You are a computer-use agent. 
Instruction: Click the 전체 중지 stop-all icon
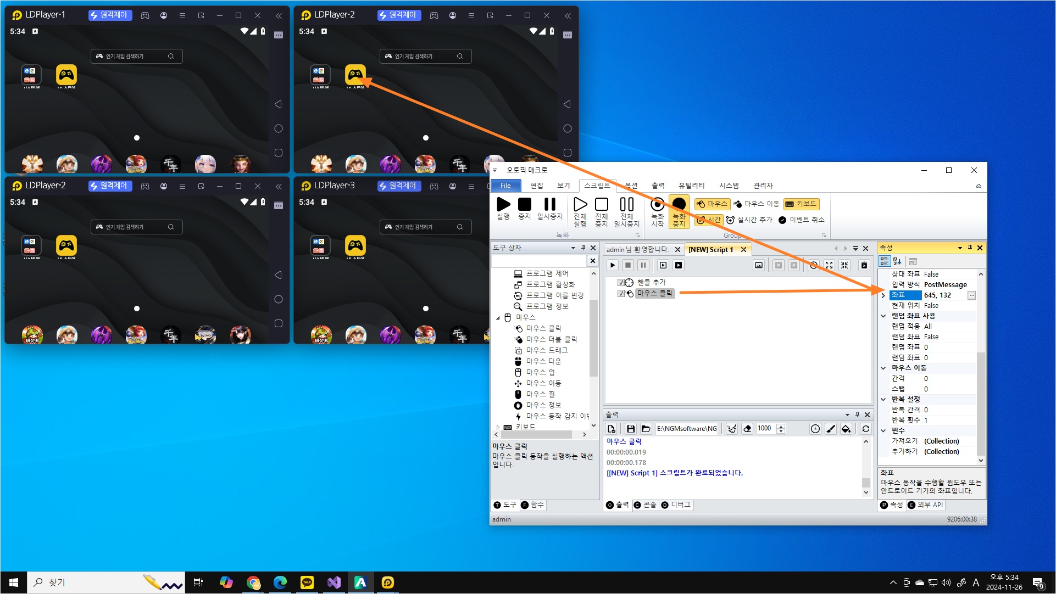click(602, 204)
